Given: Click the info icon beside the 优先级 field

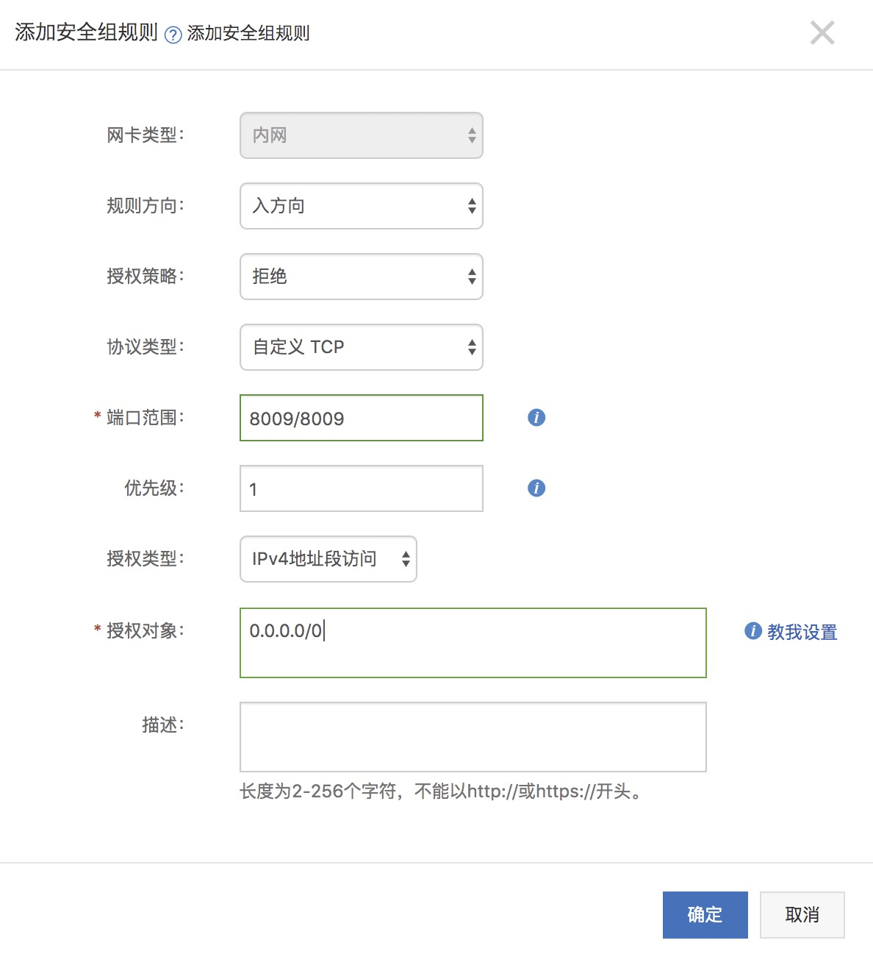Looking at the screenshot, I should (x=536, y=488).
